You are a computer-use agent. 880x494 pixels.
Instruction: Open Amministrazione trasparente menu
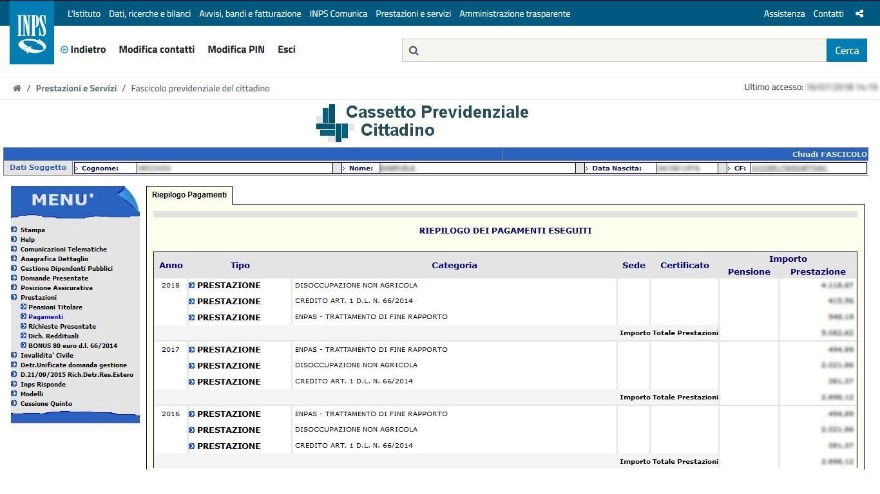(x=514, y=14)
